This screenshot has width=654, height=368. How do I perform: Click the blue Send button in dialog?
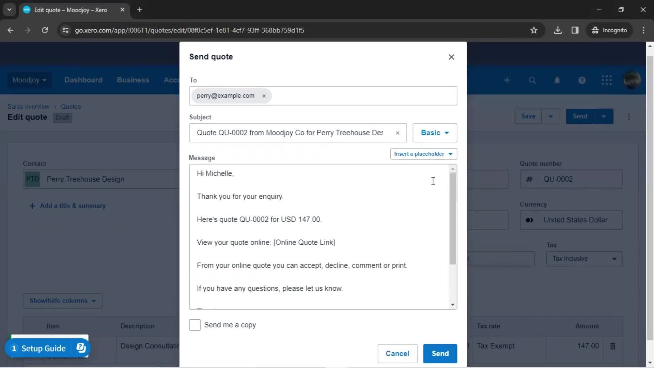440,353
